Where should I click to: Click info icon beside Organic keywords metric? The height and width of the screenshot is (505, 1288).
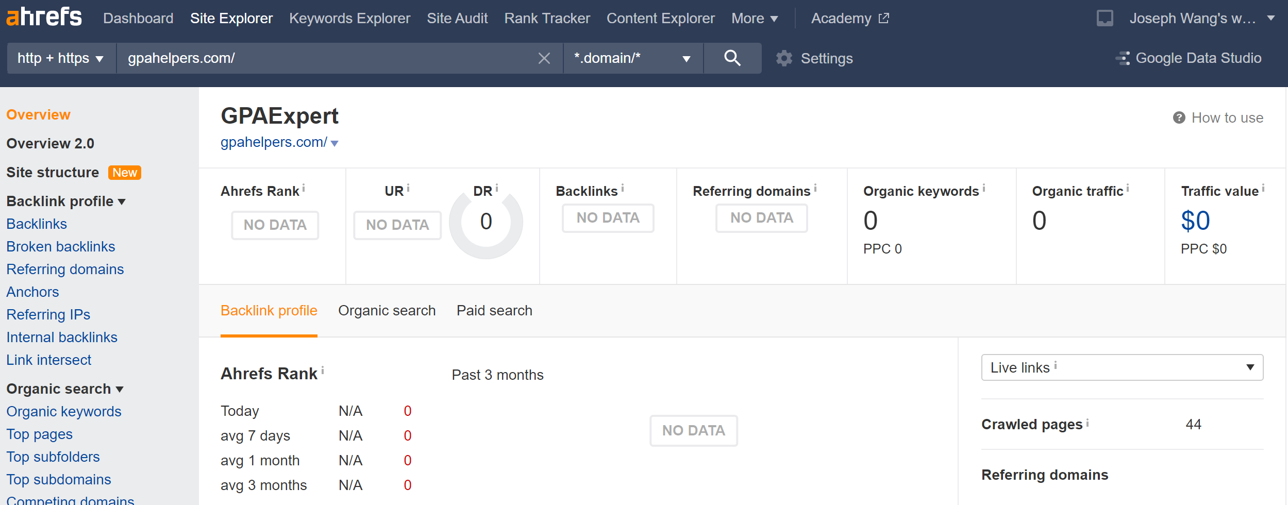pos(984,188)
